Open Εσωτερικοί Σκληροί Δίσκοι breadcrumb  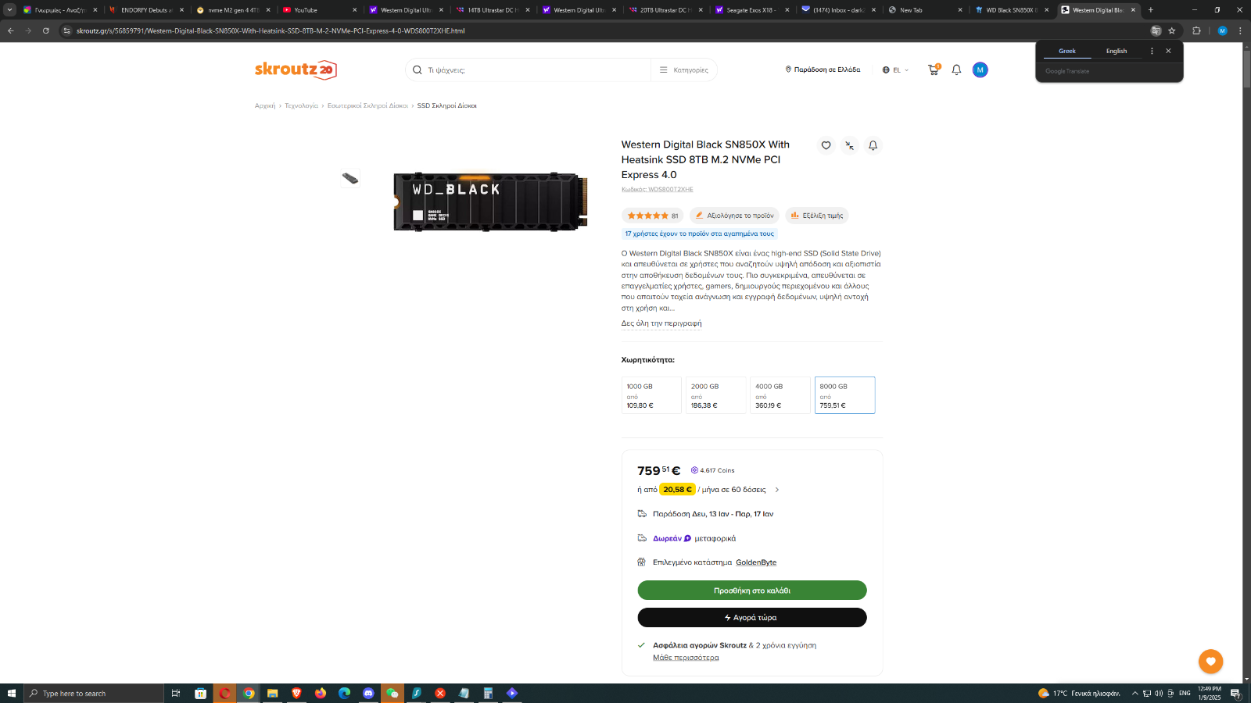367,105
